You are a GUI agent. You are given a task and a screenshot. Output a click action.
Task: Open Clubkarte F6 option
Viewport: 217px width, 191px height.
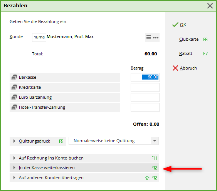[x=193, y=39]
